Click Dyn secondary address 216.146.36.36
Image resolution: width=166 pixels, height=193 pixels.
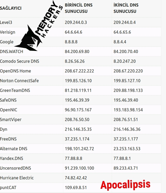pos(127,129)
